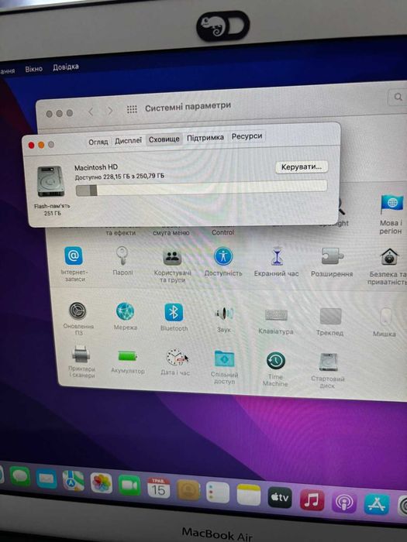Click the Macintosh HD drive icon
The image size is (407, 542).
(x=51, y=181)
